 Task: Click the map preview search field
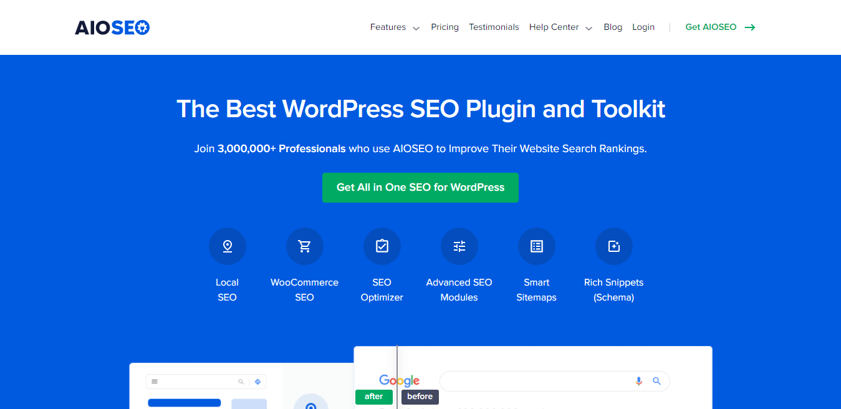click(206, 382)
